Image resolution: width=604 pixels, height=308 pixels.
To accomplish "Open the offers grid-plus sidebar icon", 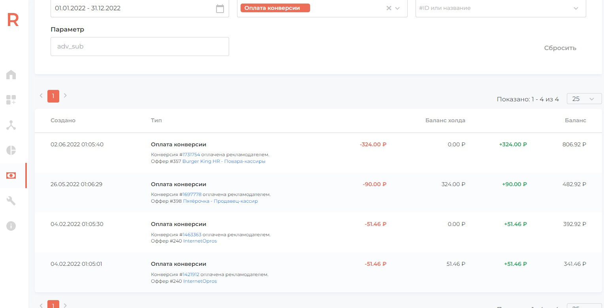I will coord(11,100).
